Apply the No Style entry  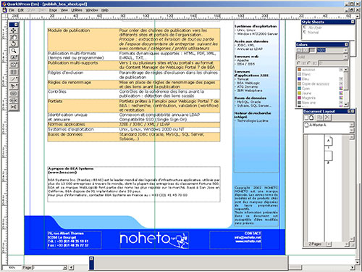[315, 28]
